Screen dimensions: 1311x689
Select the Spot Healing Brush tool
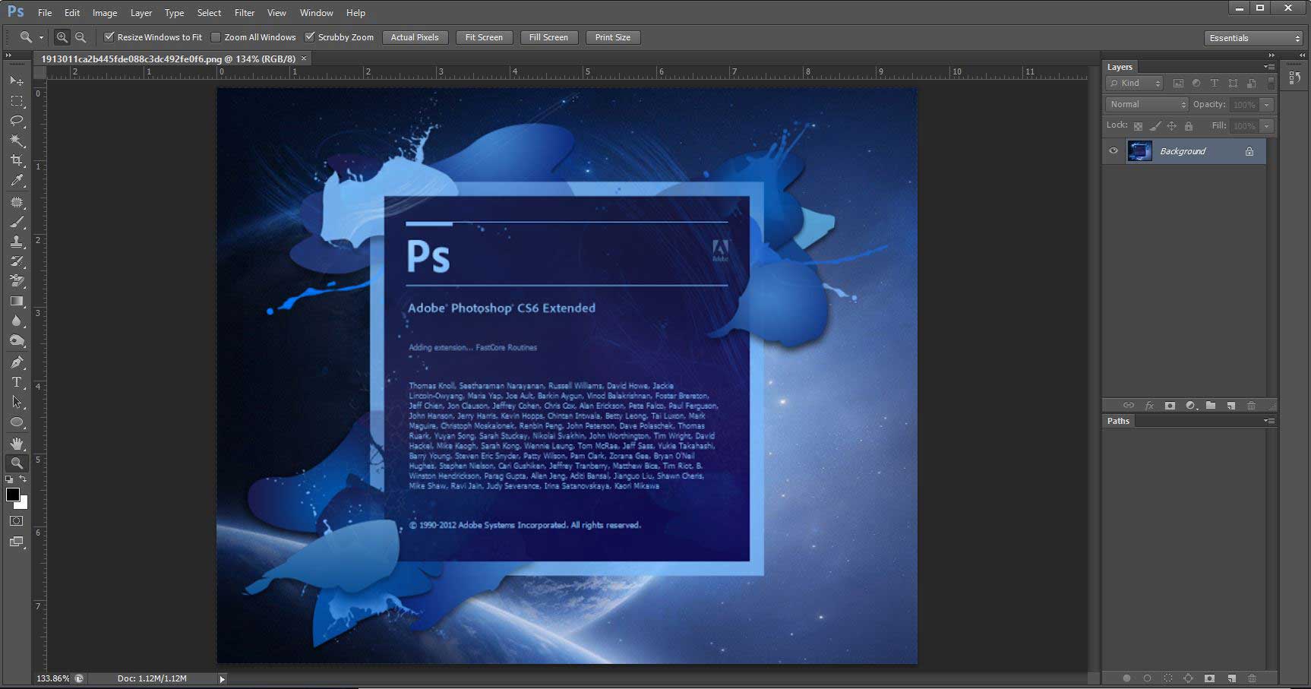coord(16,203)
